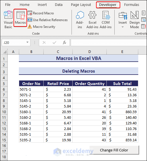Image resolution: width=147 pixels, height=161 pixels.
Task: Click in the formula bar
Action: click(109, 43)
